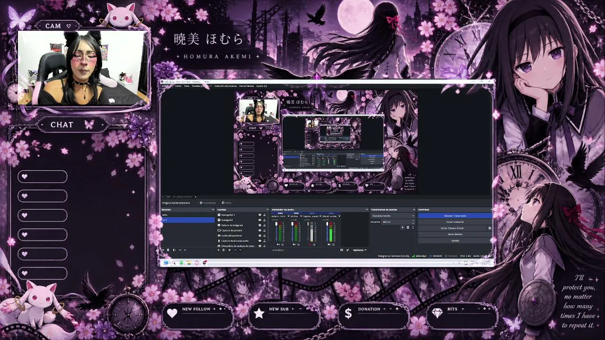Move the scene down in Escenas panel
Viewport: 605px width, 340px height.
coord(185,250)
